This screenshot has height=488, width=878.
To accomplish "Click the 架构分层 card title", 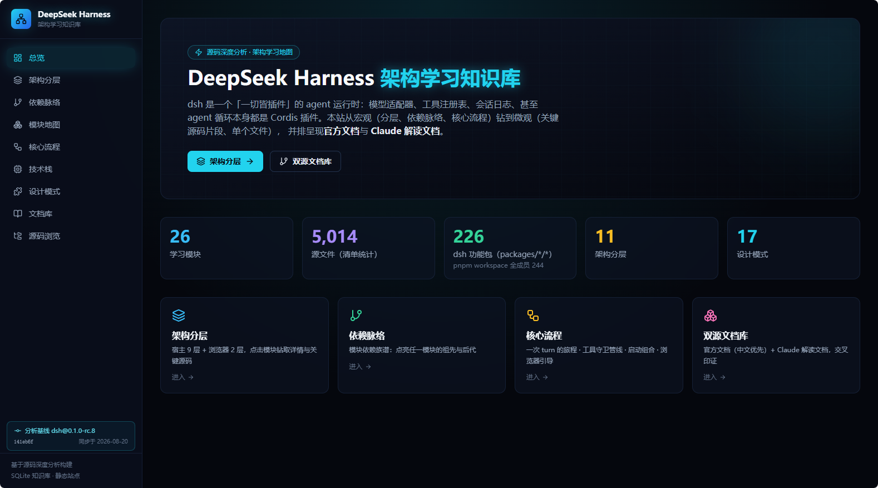I will point(190,336).
